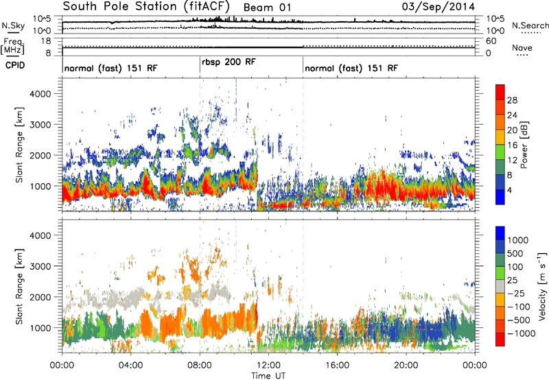The height and width of the screenshot is (380, 549).
Task: Click the red top segment of Power colorbar
Action: pyautogui.click(x=500, y=93)
